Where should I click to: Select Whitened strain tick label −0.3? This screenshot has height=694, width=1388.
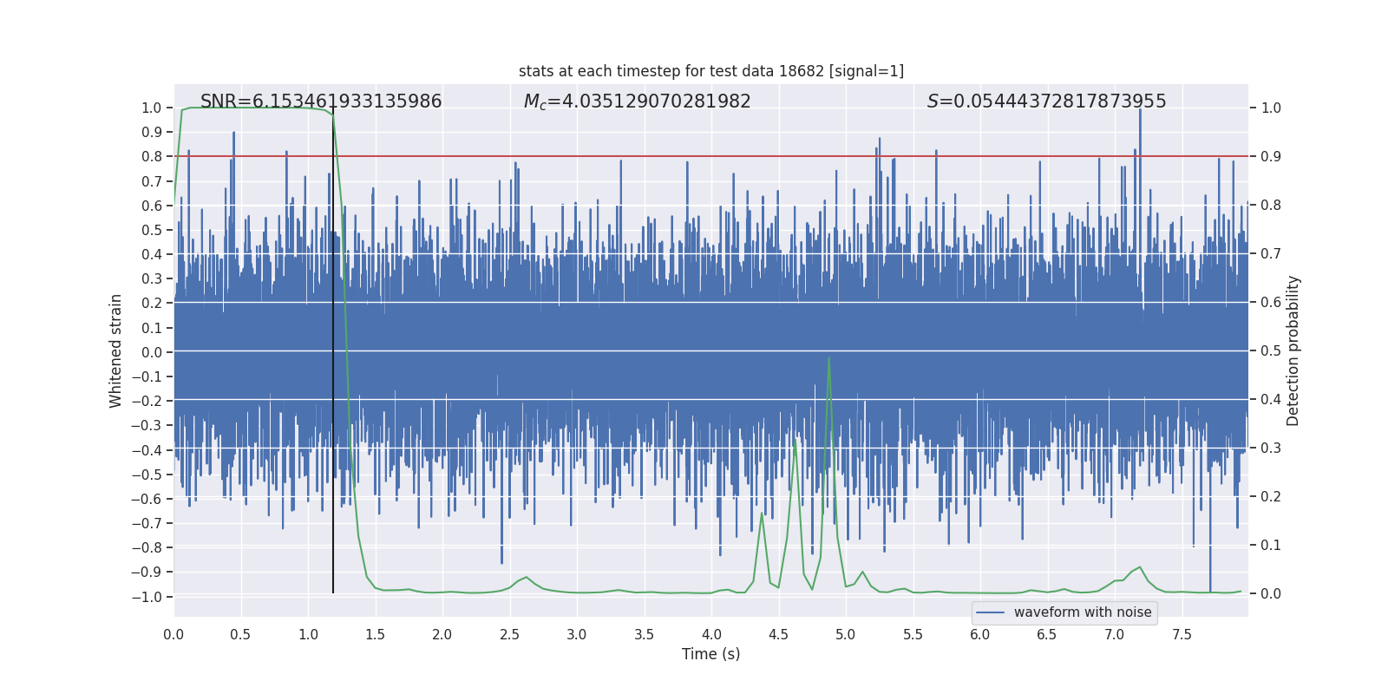point(147,426)
